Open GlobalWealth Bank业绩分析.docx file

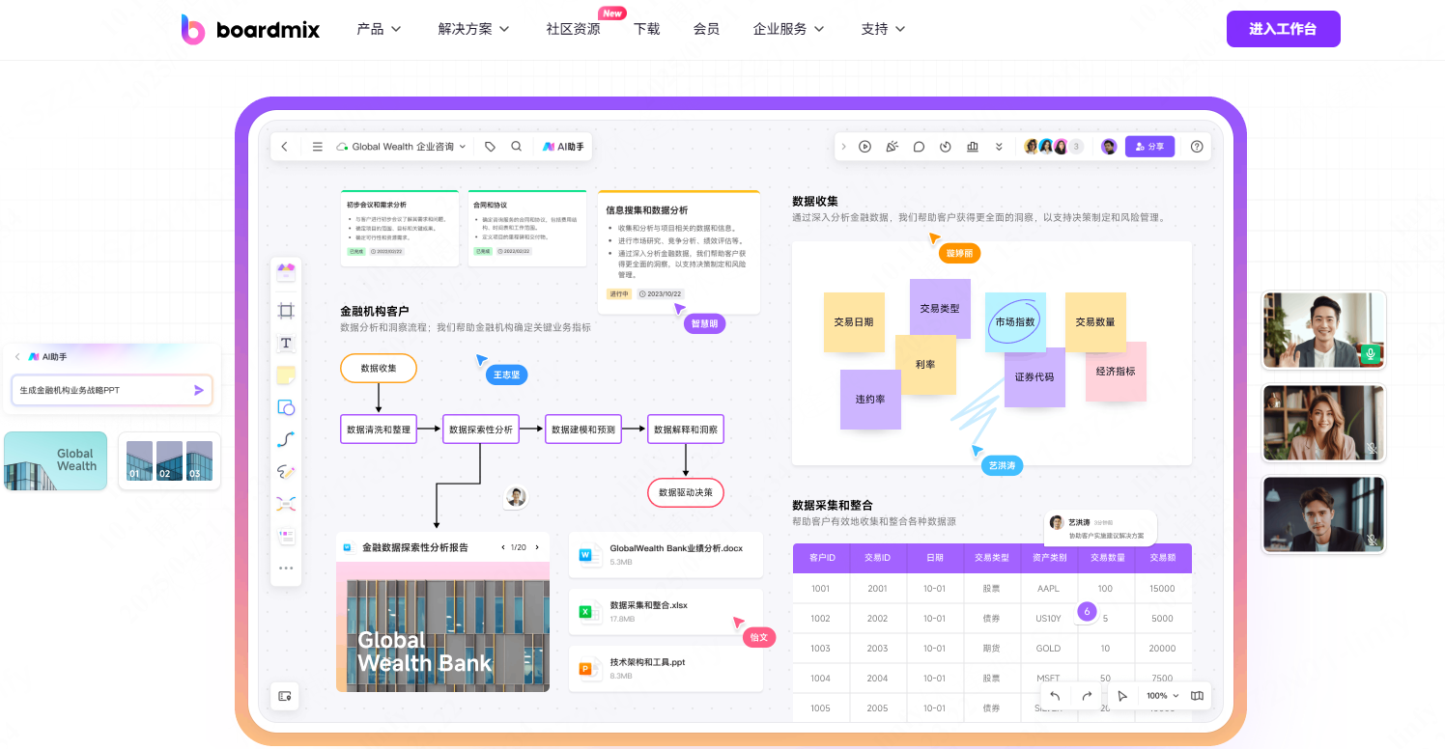666,555
